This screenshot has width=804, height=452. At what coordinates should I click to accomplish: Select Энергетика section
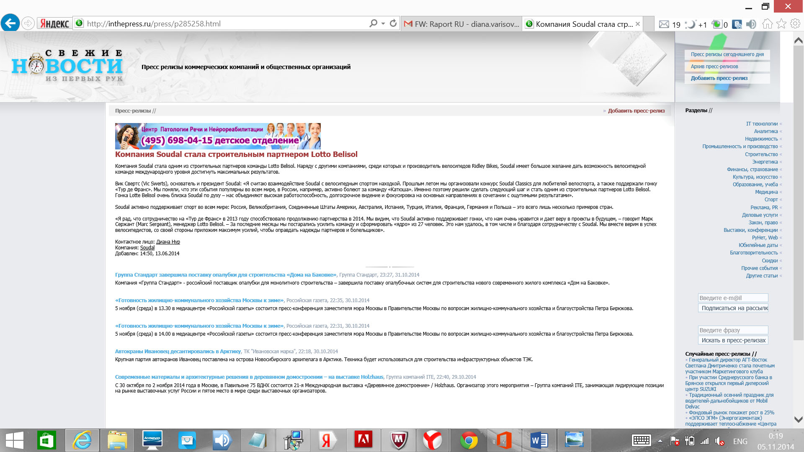pos(765,162)
